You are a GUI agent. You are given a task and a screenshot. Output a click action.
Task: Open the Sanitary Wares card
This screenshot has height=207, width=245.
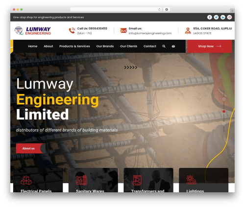tap(93, 180)
